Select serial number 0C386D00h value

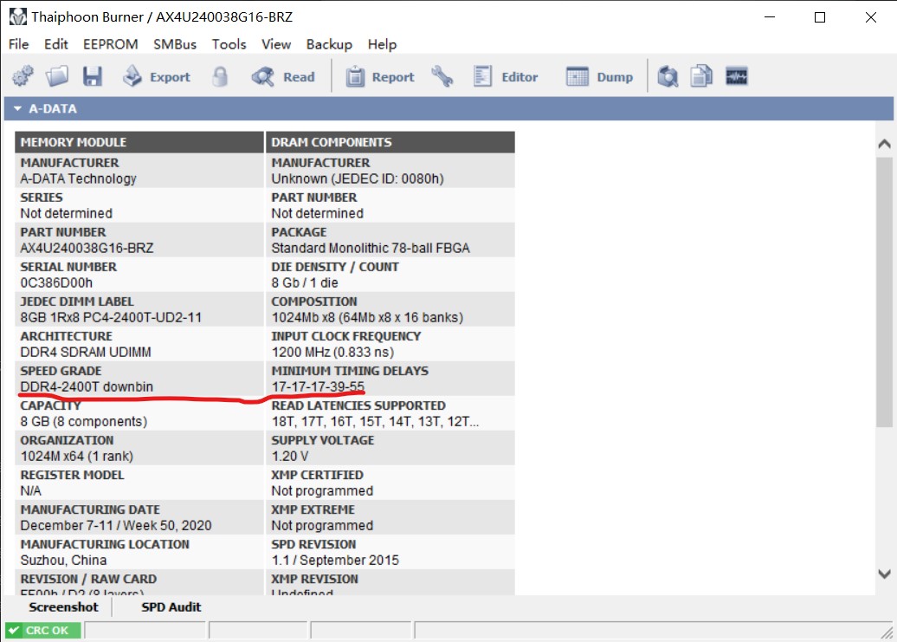coord(56,282)
